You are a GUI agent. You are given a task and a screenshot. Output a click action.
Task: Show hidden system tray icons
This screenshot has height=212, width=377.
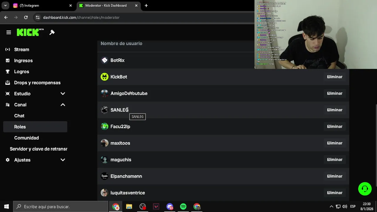pos(331,207)
